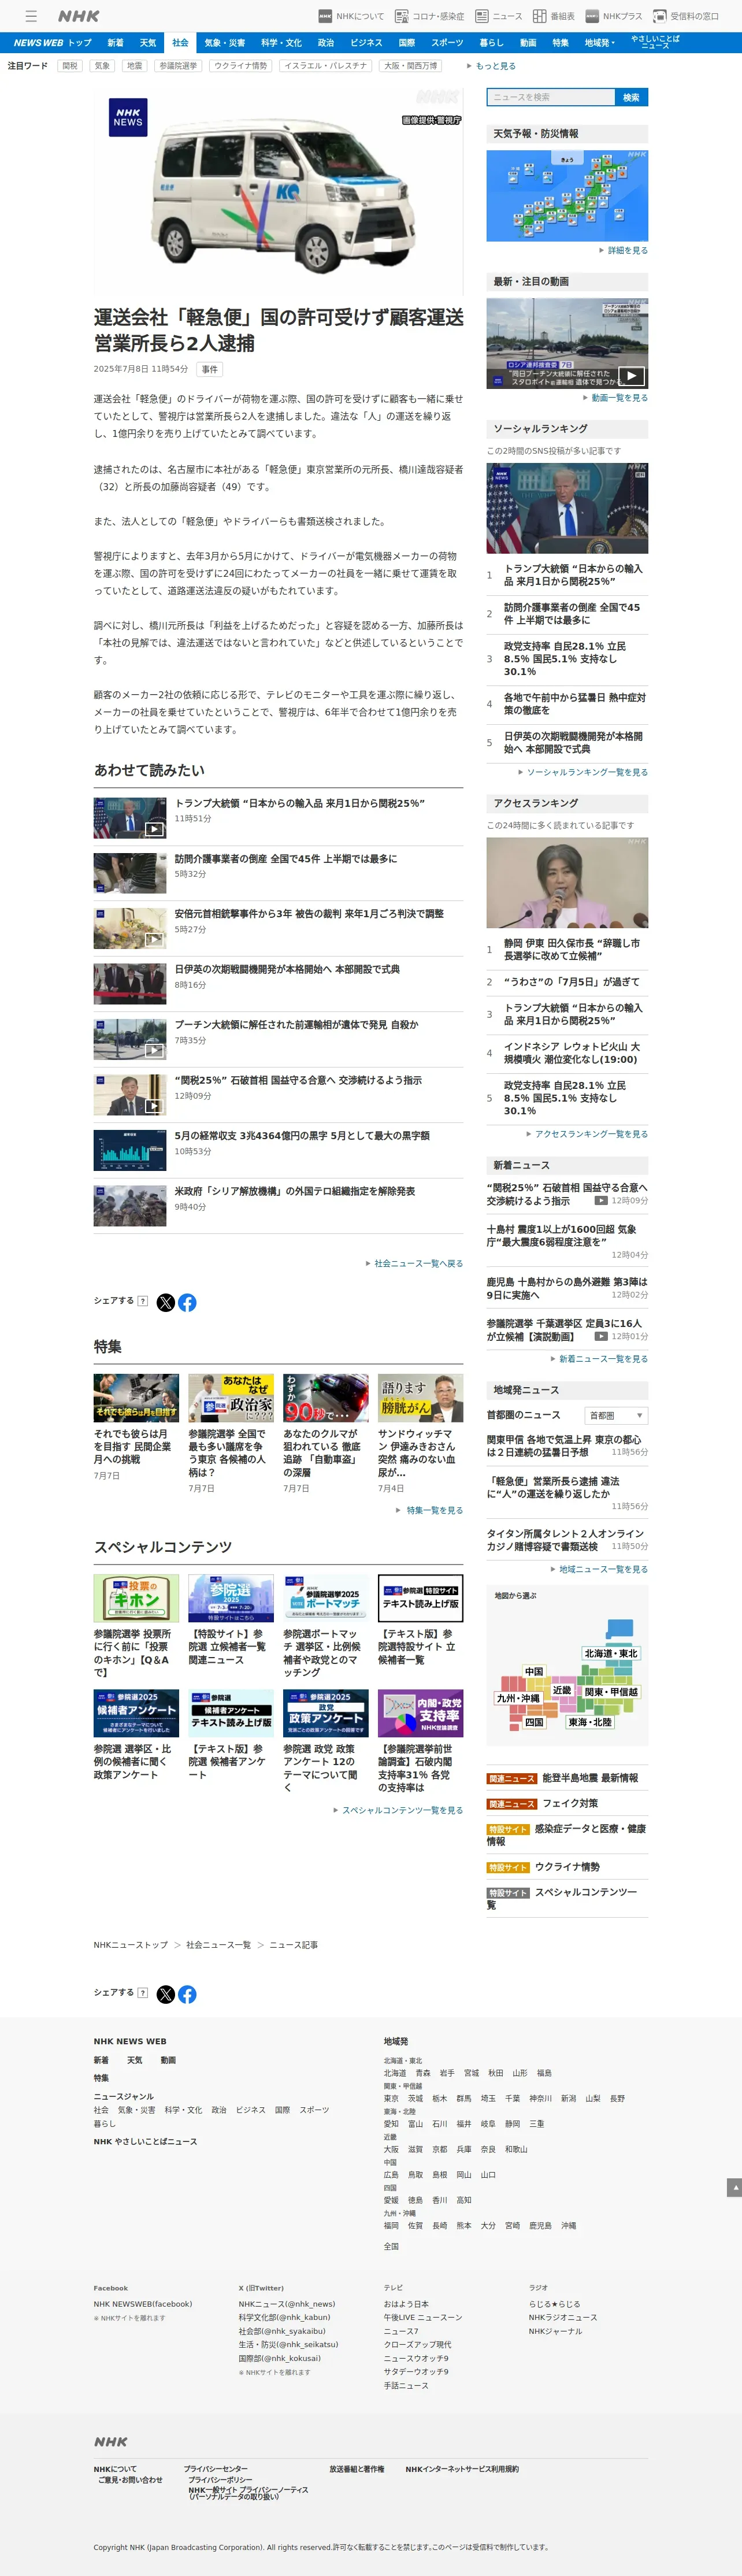Click ウクライナ情勢 keyword tag

pos(241,66)
